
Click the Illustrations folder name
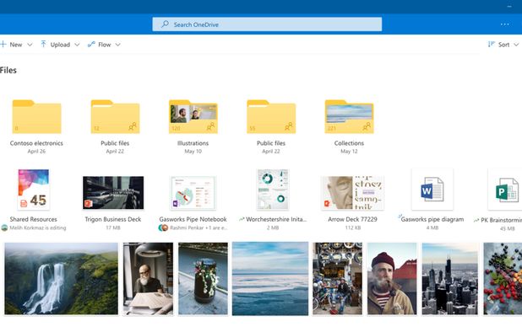pyautogui.click(x=193, y=143)
